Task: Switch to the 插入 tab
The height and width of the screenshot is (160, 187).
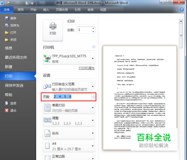Action: coord(46,10)
